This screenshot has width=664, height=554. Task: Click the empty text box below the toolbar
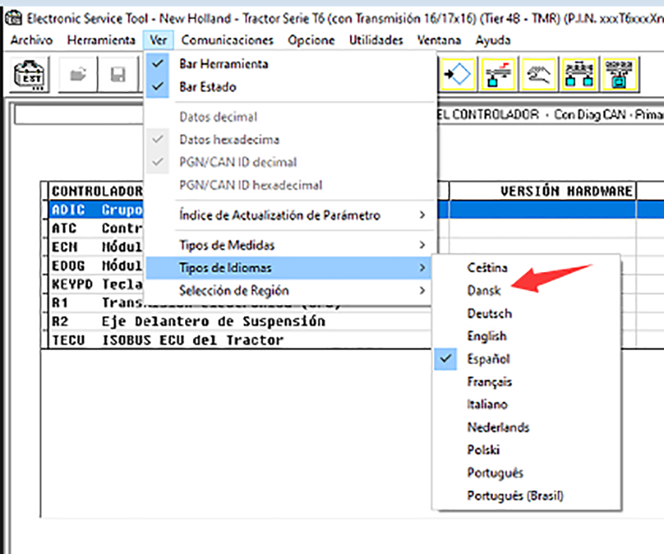(x=79, y=114)
